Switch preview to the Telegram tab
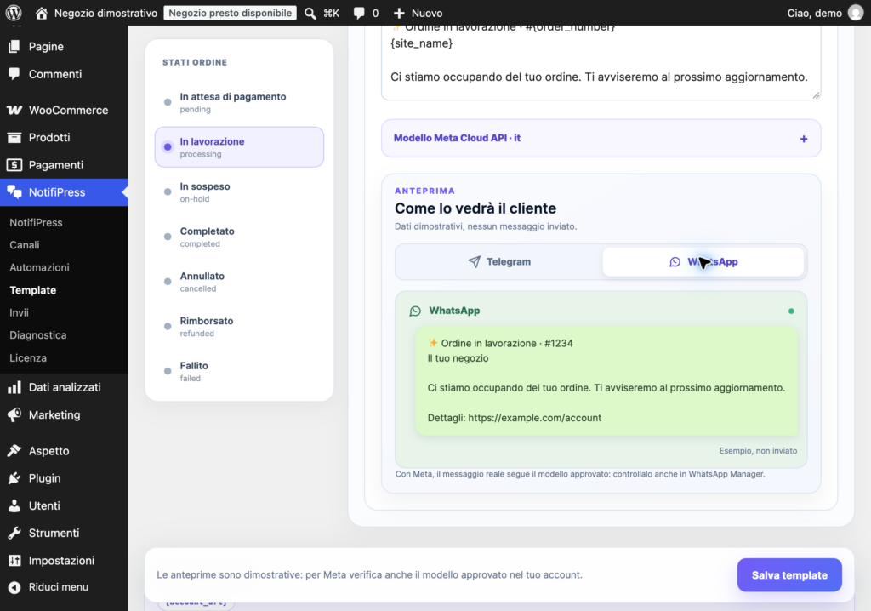The image size is (871, 611). [498, 262]
